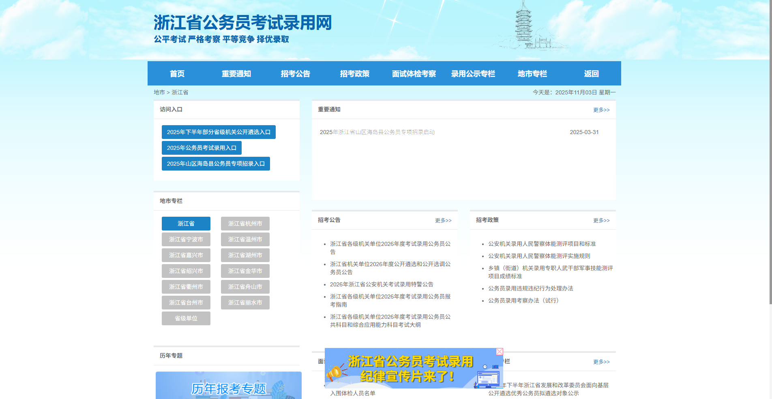
Task: Open 浙江省各级机关单位2026年度考试录用公务员公告
Action: (390, 248)
